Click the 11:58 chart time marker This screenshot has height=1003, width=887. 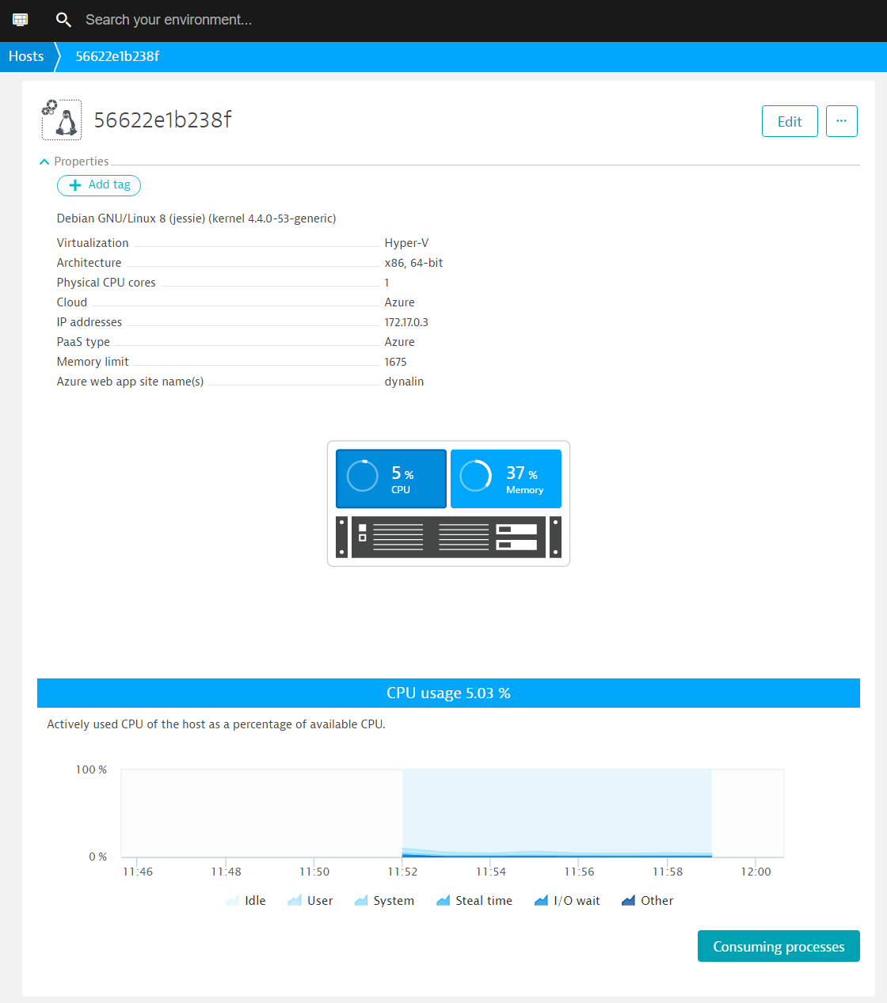point(668,872)
